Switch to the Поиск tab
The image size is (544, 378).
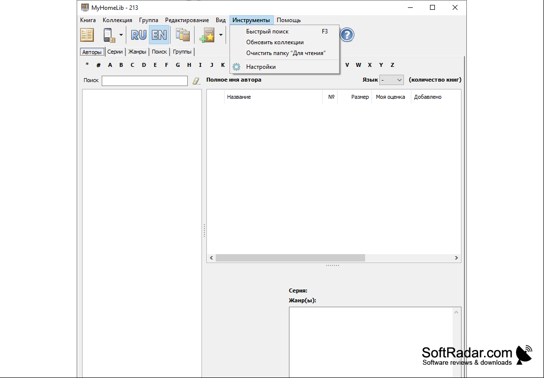pyautogui.click(x=159, y=52)
